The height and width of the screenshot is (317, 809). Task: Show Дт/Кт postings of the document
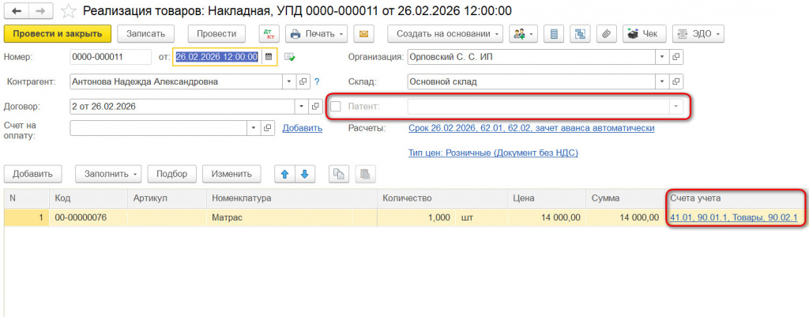(x=269, y=34)
